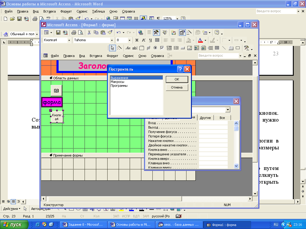The height and width of the screenshot is (229, 306).
Task: Select the Check Box tool in toolbox
Action: point(162,48)
